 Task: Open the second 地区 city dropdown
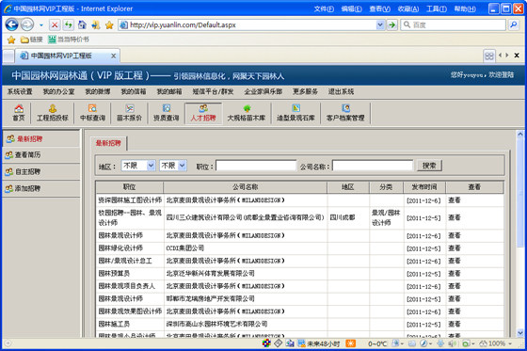(x=173, y=166)
